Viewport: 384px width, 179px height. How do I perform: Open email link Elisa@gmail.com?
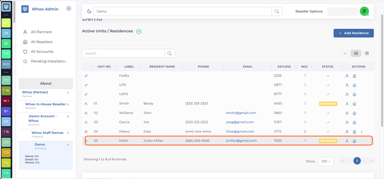(240, 132)
